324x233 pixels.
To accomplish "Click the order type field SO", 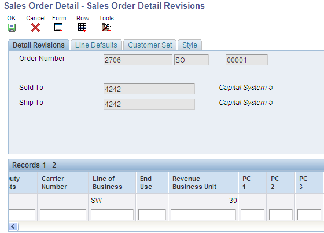I will [192, 60].
